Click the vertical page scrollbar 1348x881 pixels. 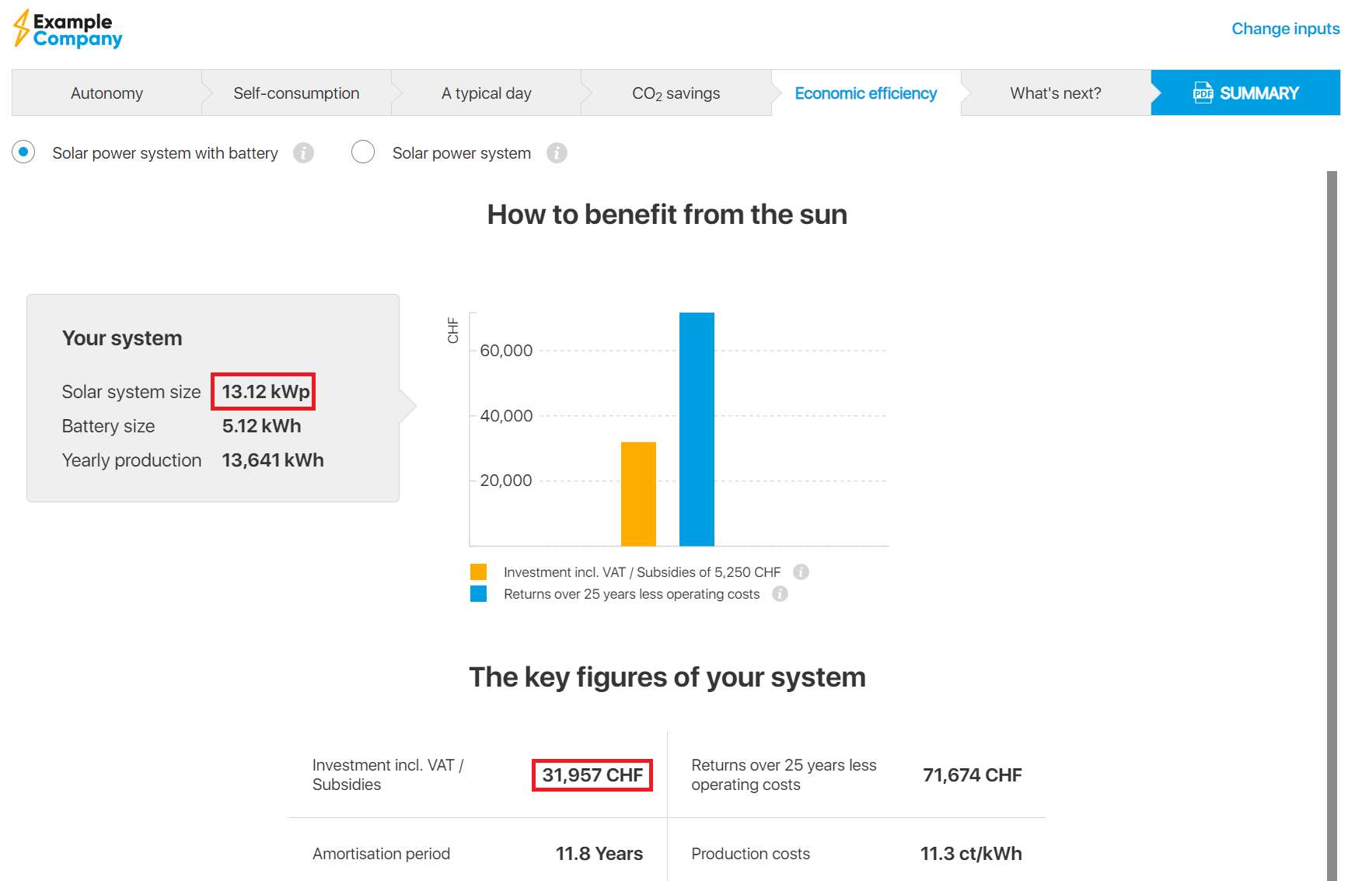(1332, 521)
